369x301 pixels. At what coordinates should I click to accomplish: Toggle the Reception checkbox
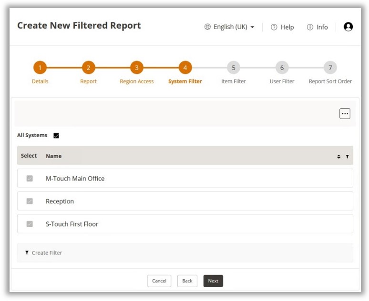tap(30, 201)
